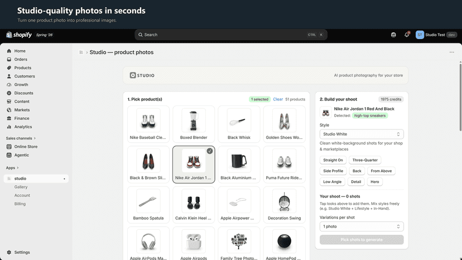Open the Variations per shot dropdown
The width and height of the screenshot is (462, 260).
pos(362,227)
